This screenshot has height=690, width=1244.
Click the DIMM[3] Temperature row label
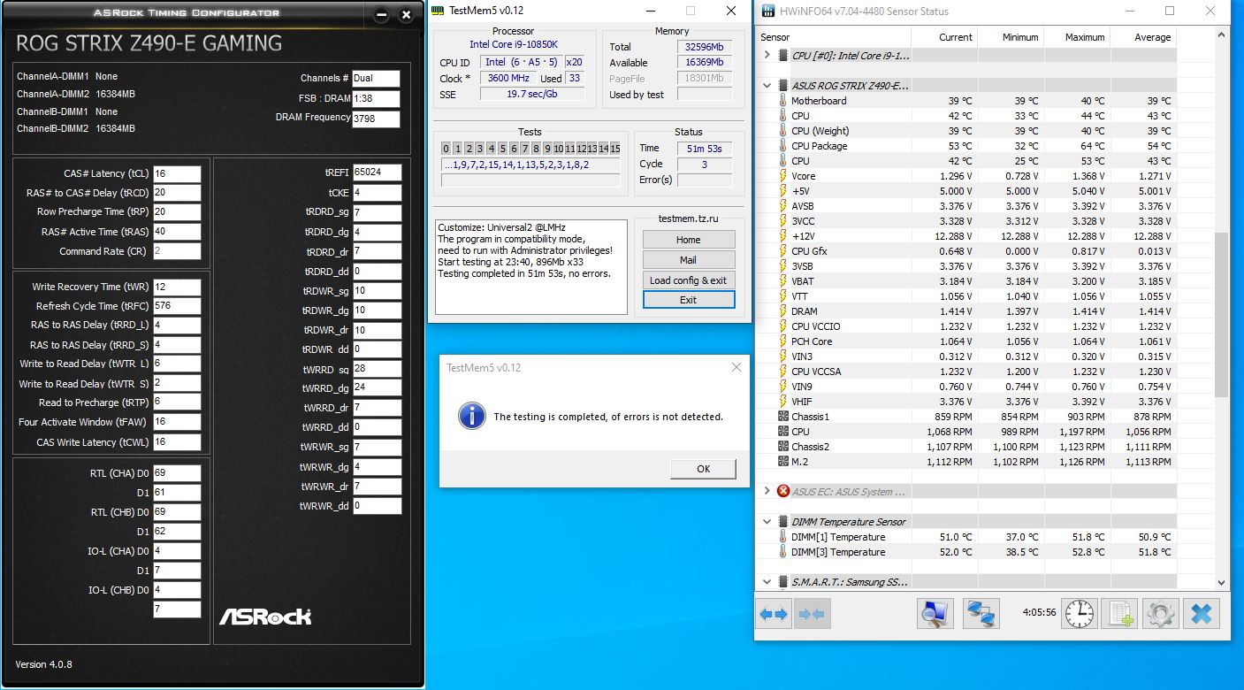coord(838,552)
